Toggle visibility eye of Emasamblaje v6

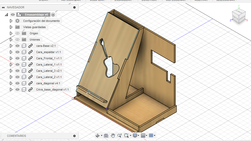13,15
